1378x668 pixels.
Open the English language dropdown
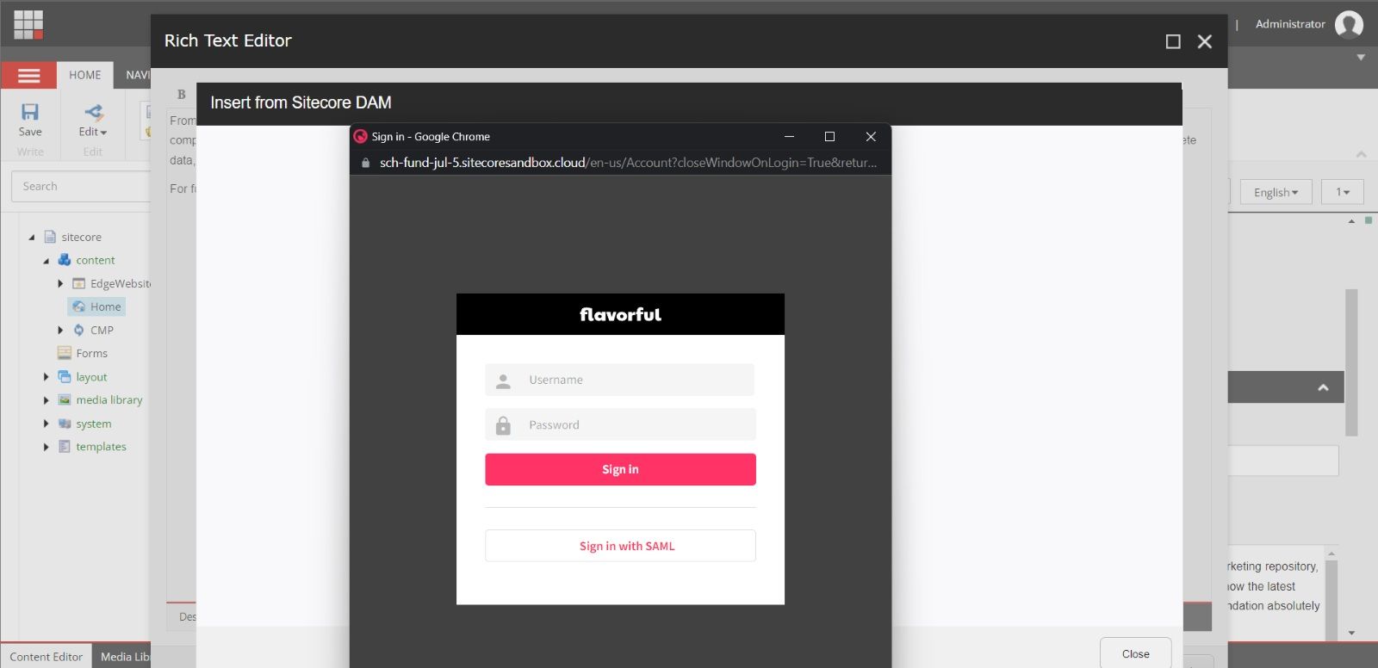click(1276, 192)
